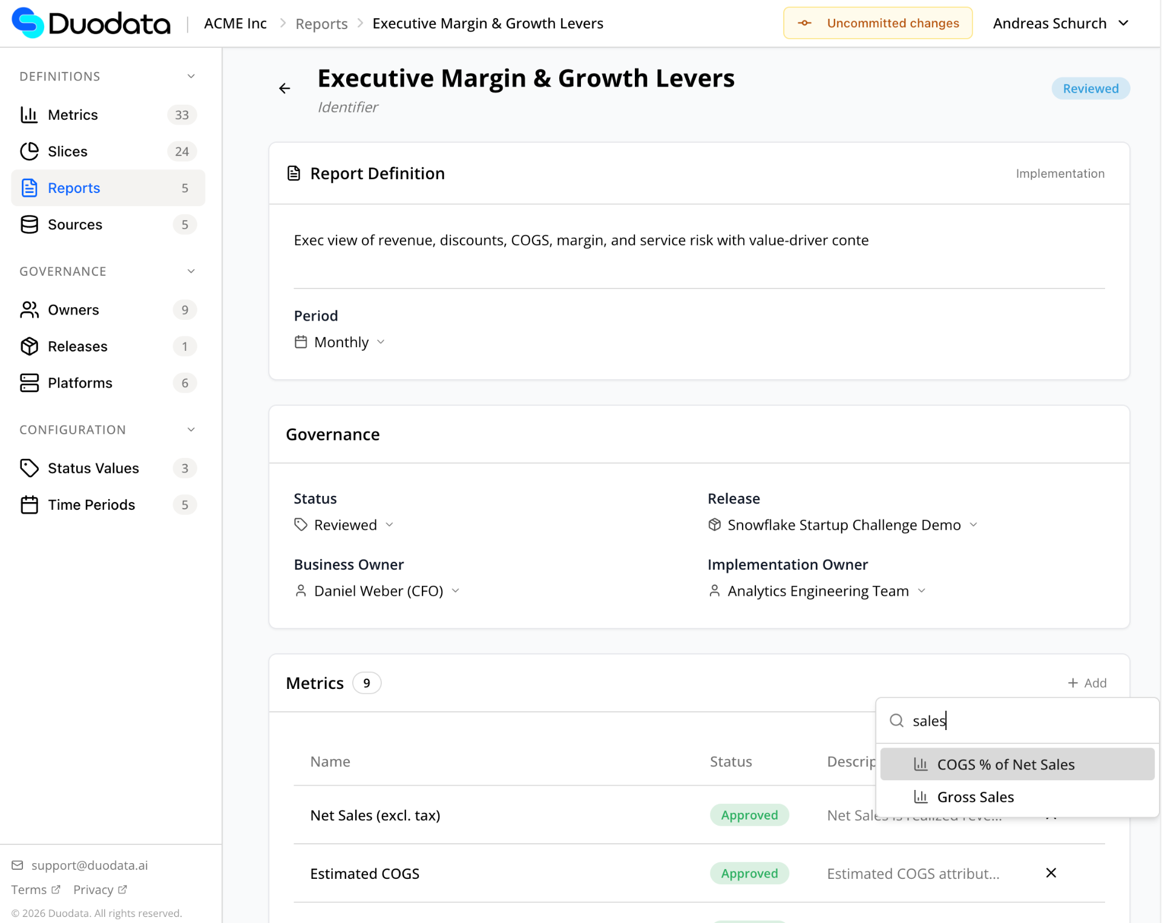Click the back arrow next to report title

tap(284, 88)
